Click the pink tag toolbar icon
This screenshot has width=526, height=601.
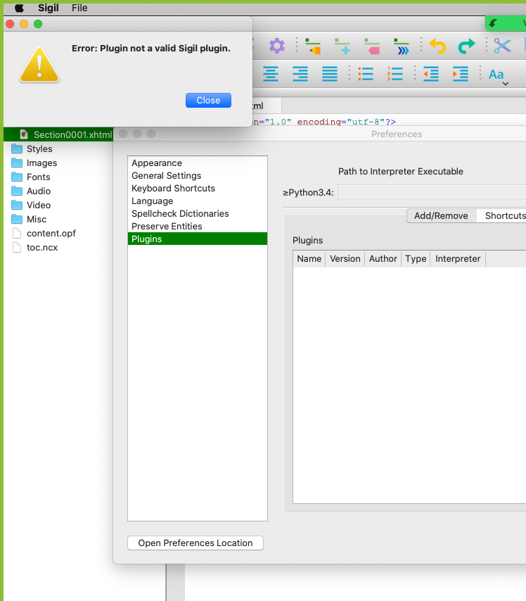372,46
